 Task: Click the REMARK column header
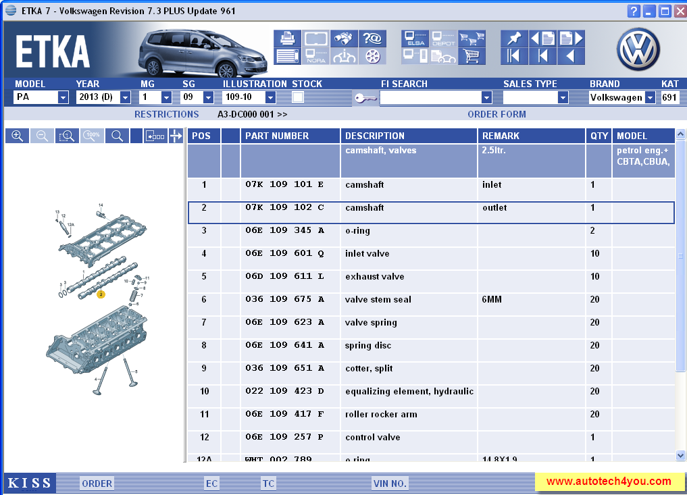[532, 136]
